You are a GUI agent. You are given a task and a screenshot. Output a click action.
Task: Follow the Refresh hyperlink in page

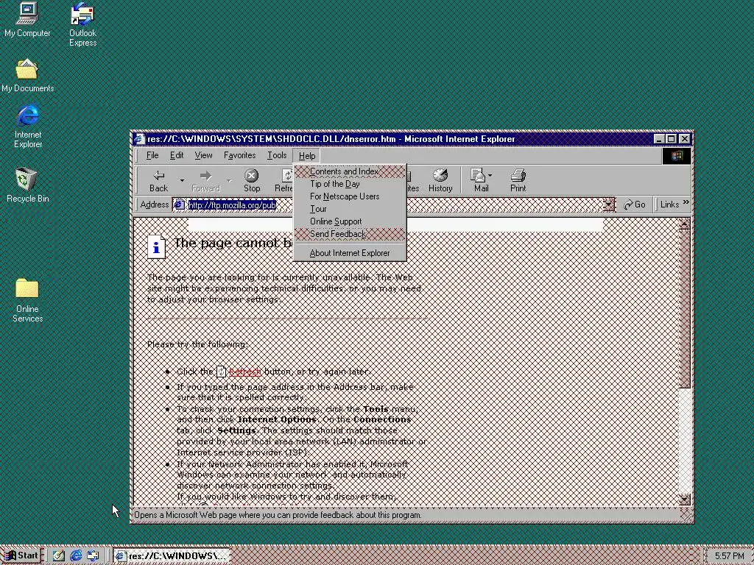[244, 372]
